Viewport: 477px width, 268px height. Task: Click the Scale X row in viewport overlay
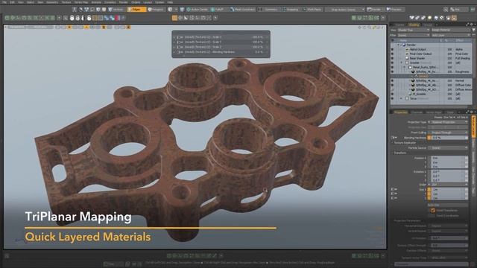[x=221, y=37]
